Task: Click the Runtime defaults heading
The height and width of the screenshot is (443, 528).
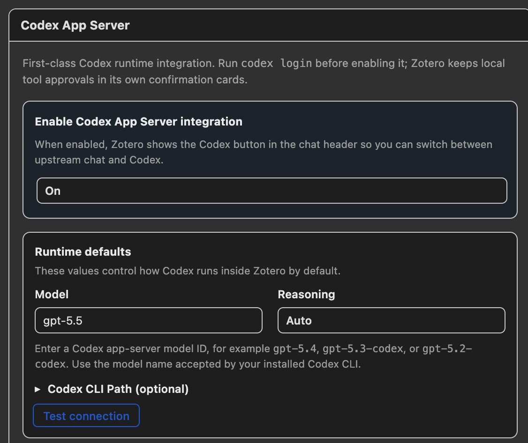Action: (x=83, y=251)
